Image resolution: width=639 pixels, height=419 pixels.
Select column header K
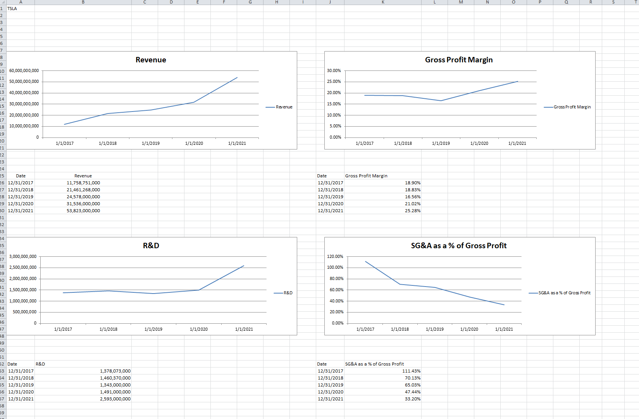383,2
